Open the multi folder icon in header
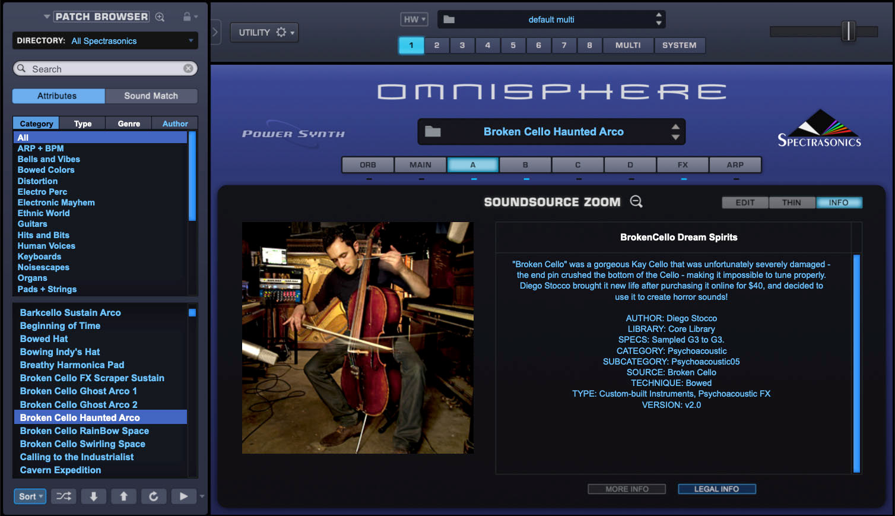Screen dimensions: 895x516 [449, 20]
